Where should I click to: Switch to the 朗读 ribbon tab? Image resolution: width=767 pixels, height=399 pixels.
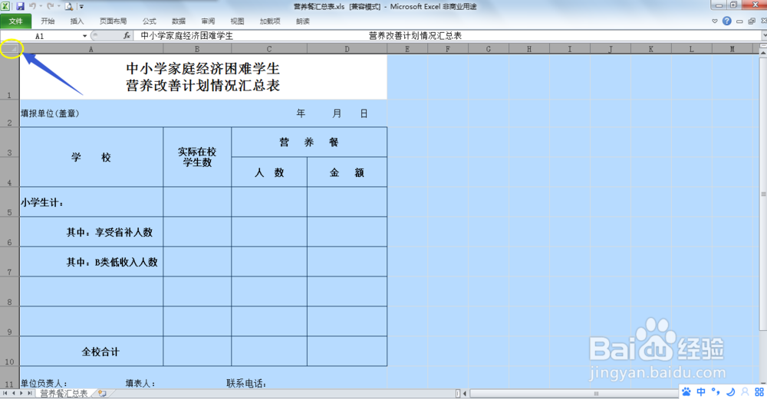(303, 21)
